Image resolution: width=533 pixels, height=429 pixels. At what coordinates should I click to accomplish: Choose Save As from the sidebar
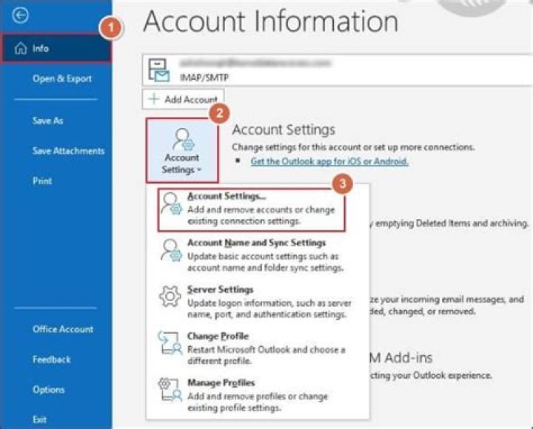47,121
